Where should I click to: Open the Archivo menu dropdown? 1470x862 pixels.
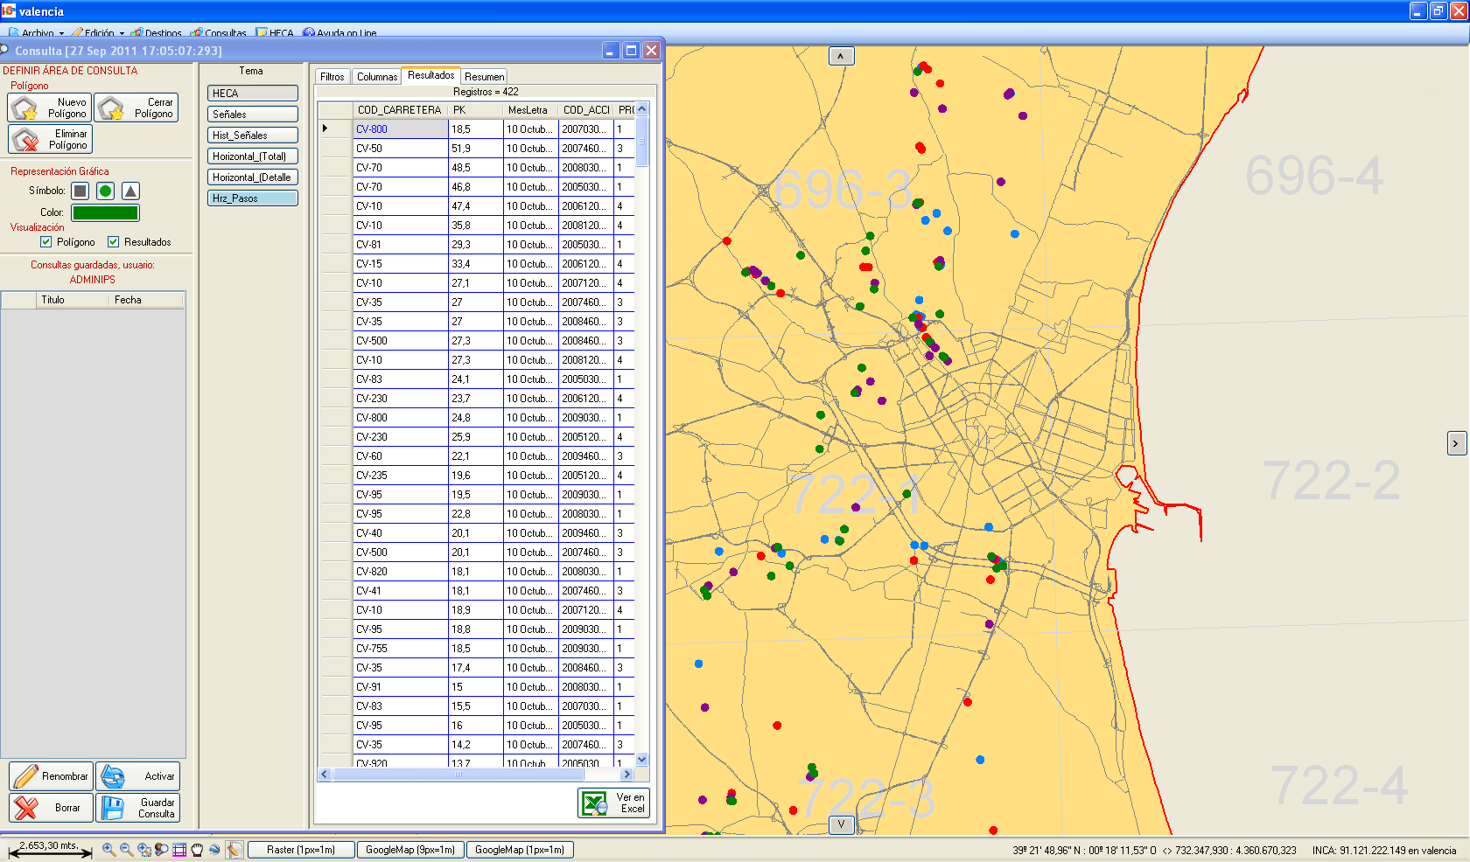coord(38,33)
